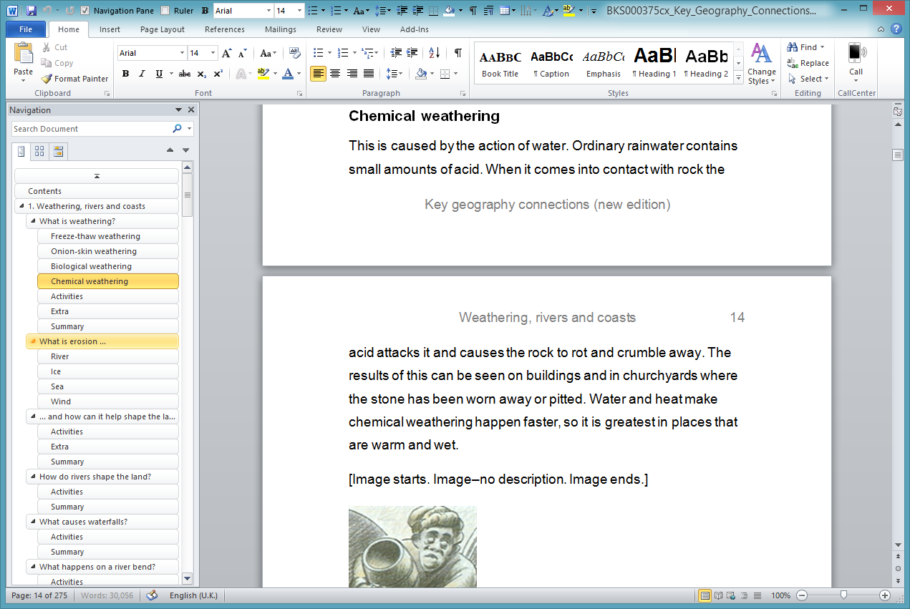
Task: Switch to Web Layout view in status bar
Action: point(731,595)
